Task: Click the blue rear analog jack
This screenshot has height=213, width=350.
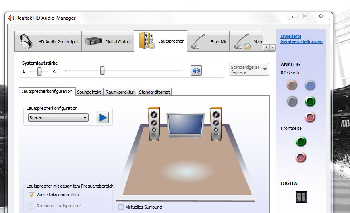Action: (310, 85)
